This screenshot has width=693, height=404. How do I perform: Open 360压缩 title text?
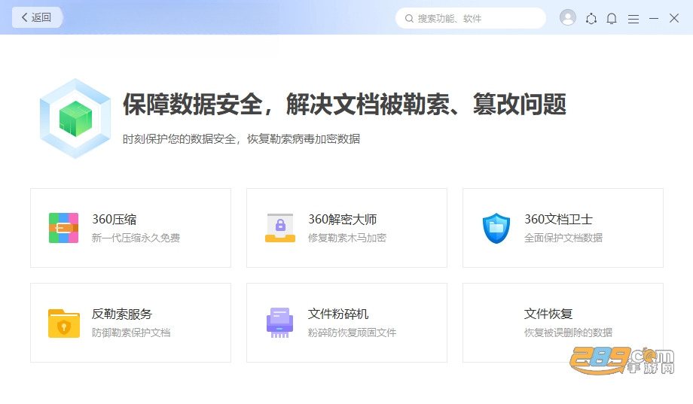[114, 219]
